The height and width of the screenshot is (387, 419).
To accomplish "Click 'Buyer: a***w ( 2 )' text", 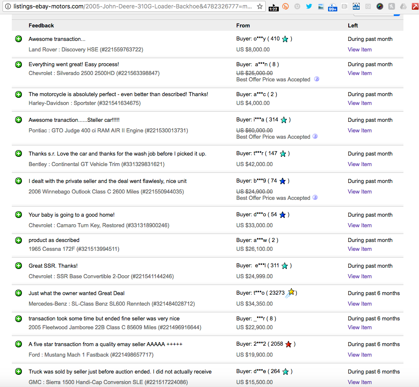I will point(257,240).
